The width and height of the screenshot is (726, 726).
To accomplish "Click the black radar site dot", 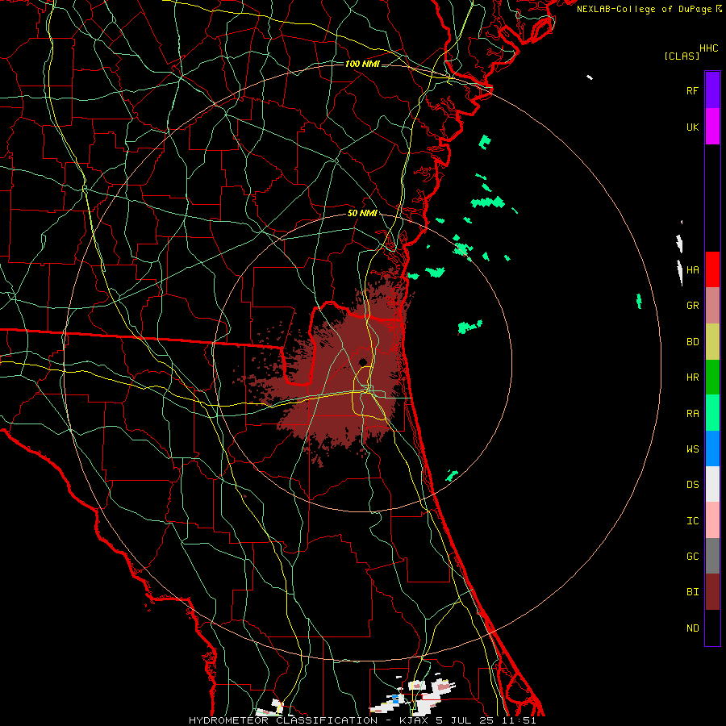I will tap(363, 361).
